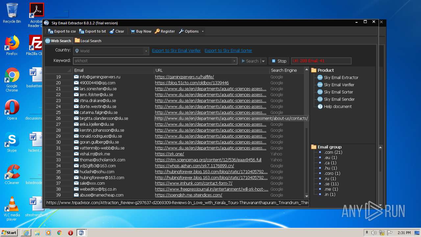Follow the Export to Sky Email Sorter link
The width and height of the screenshot is (421, 237).
[x=228, y=51]
